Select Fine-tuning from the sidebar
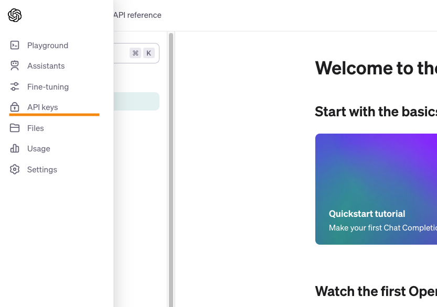 pyautogui.click(x=48, y=87)
